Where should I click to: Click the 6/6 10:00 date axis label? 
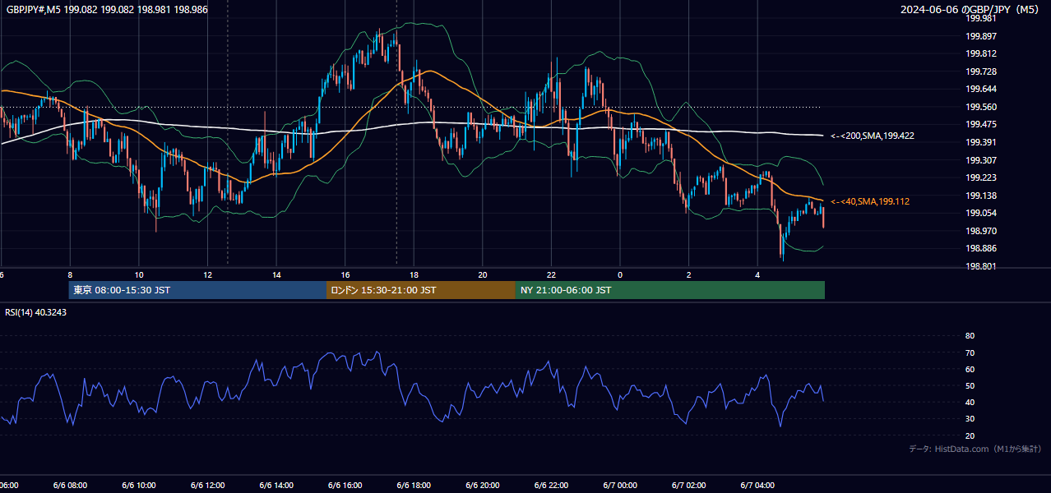tap(139, 486)
